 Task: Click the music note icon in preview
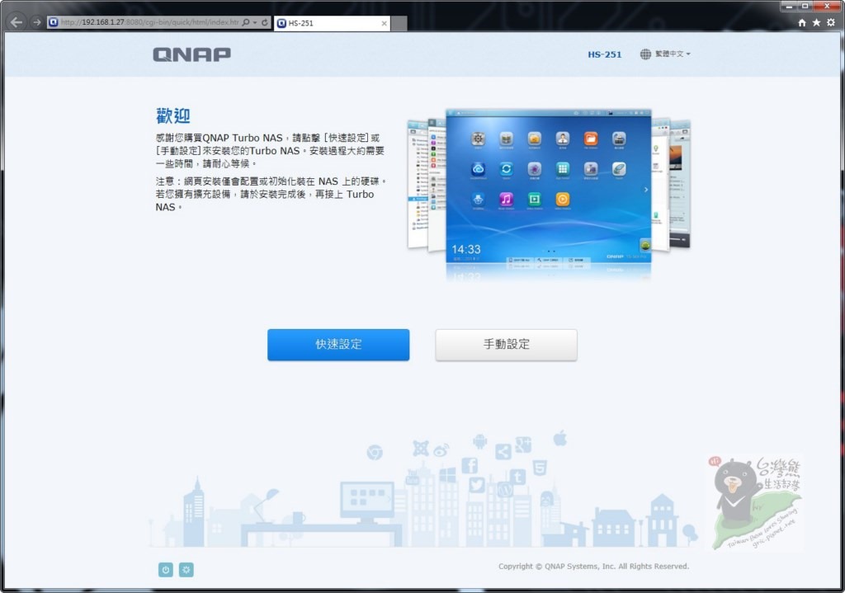506,200
